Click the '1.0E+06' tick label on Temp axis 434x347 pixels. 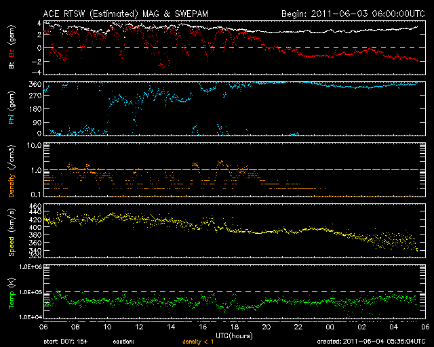click(x=31, y=267)
